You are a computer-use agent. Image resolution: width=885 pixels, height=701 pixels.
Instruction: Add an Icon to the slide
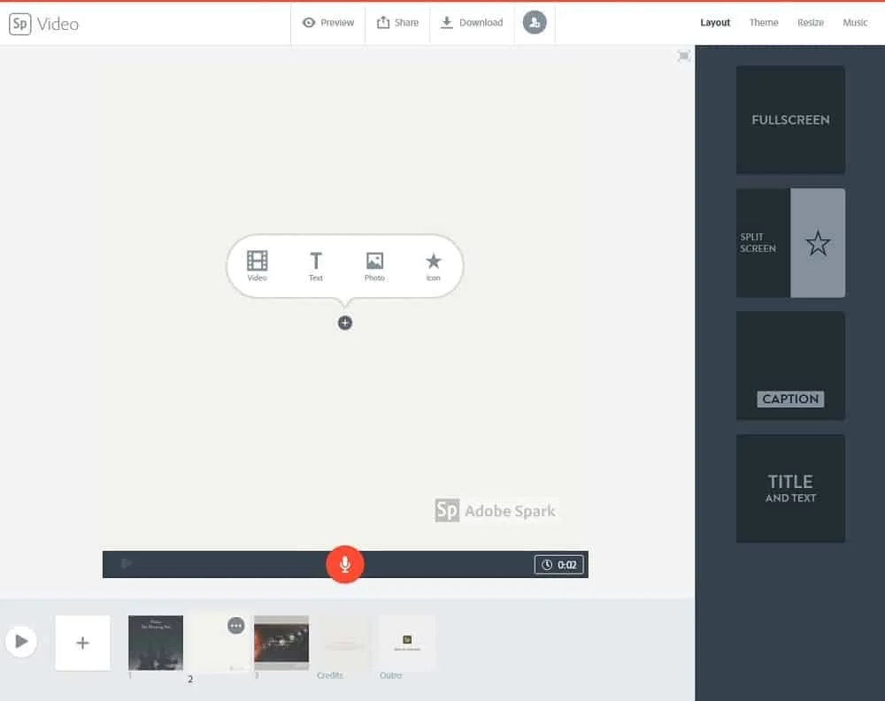point(433,265)
